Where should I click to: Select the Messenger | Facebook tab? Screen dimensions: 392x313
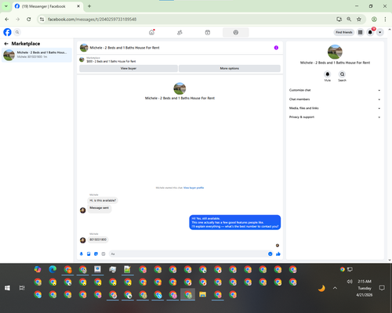(x=47, y=6)
